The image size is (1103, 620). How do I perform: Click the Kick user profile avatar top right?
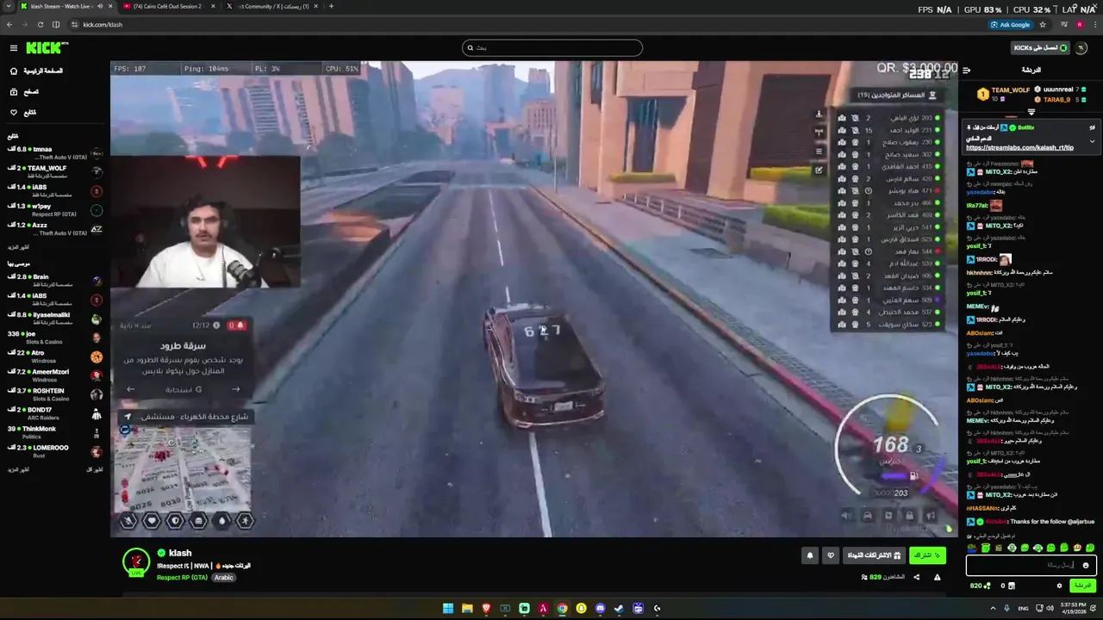coord(1081,48)
